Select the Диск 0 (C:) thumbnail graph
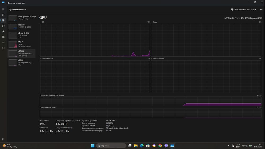The image size is (265, 149). (13, 35)
